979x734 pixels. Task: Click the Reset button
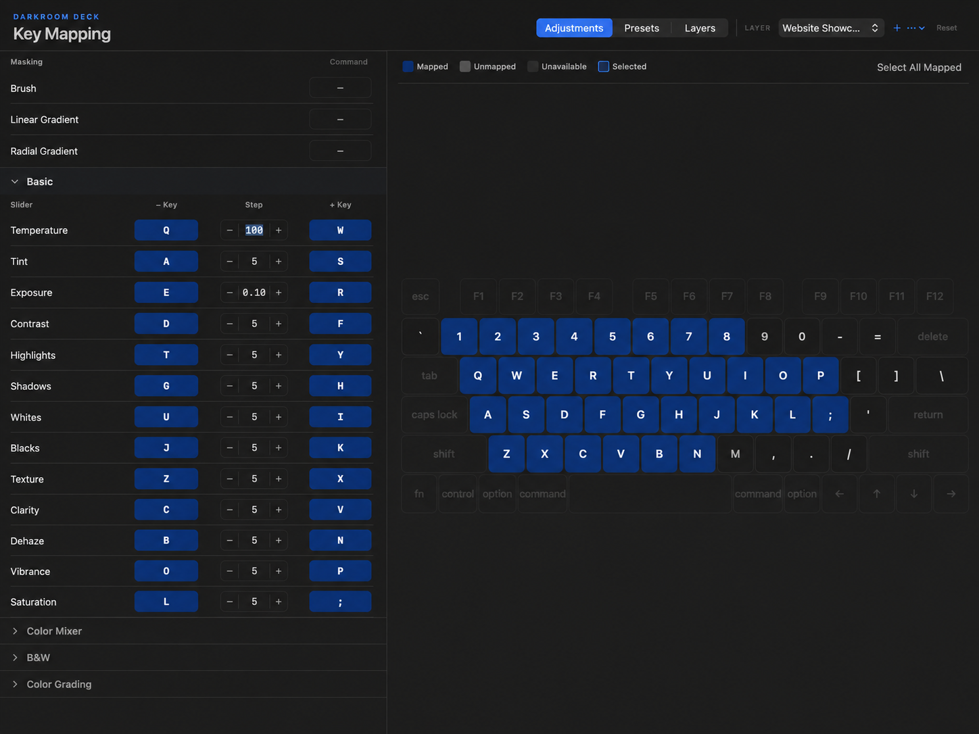coord(947,28)
